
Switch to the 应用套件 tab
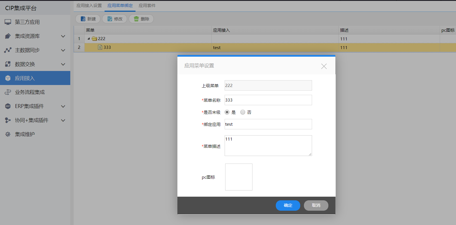click(x=147, y=6)
